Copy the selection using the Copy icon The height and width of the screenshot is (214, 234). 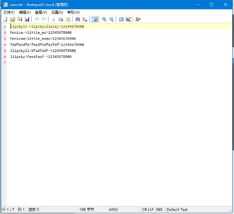[60, 19]
